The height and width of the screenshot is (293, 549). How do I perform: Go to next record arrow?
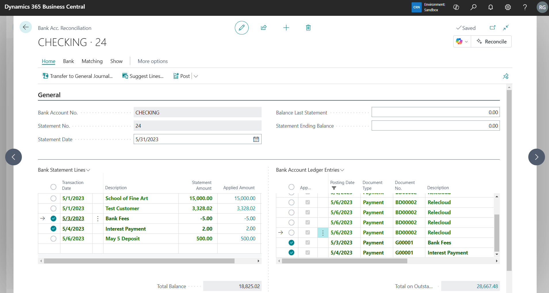point(536,157)
